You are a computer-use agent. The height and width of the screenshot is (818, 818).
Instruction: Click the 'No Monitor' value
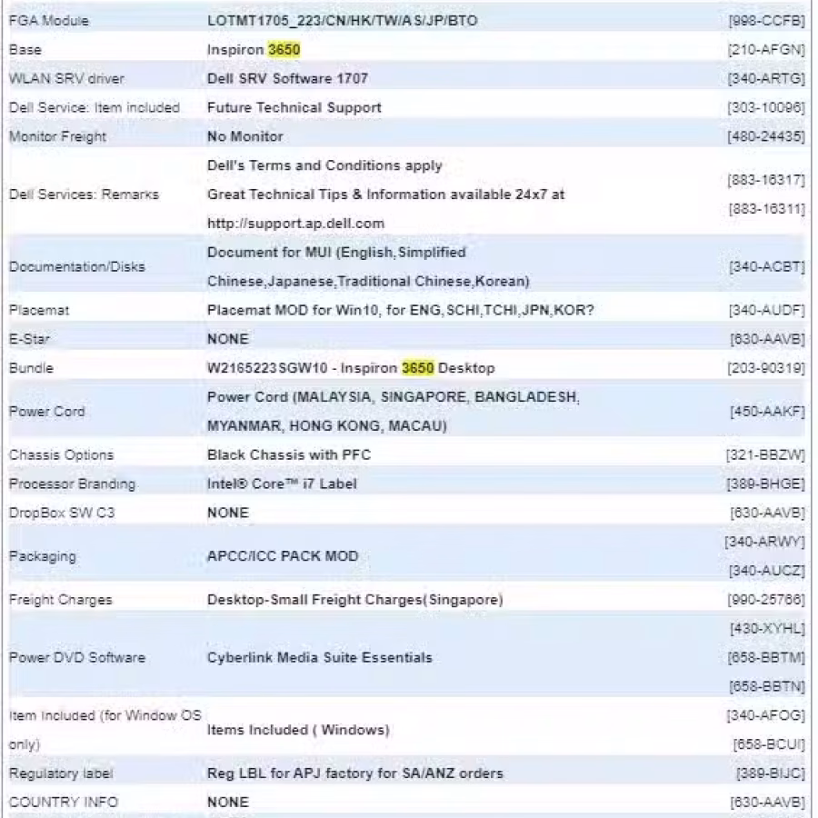(x=245, y=136)
